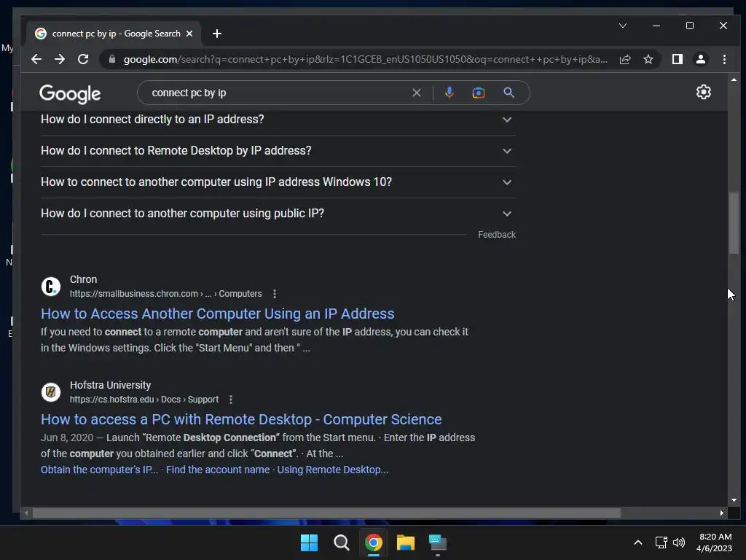Click Chron site favicon

[51, 287]
